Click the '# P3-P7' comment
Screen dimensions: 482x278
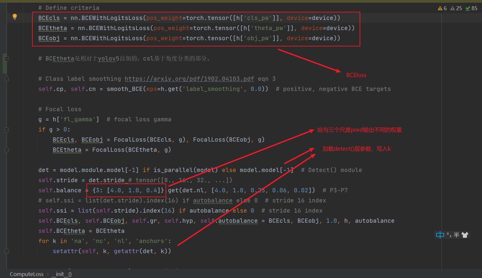335,190
